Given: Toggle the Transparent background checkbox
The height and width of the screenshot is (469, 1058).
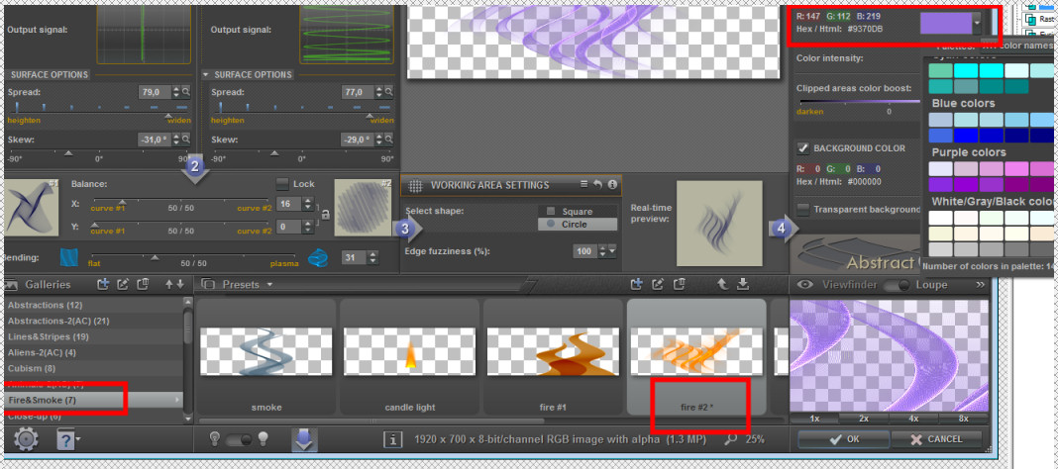Looking at the screenshot, I should tap(803, 209).
